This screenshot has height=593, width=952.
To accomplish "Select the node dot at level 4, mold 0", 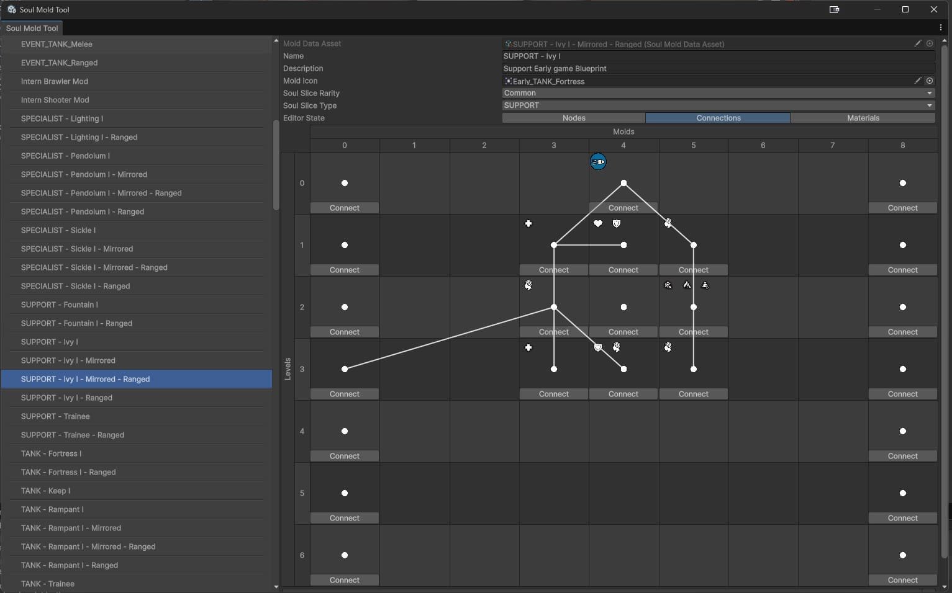I will tap(345, 431).
